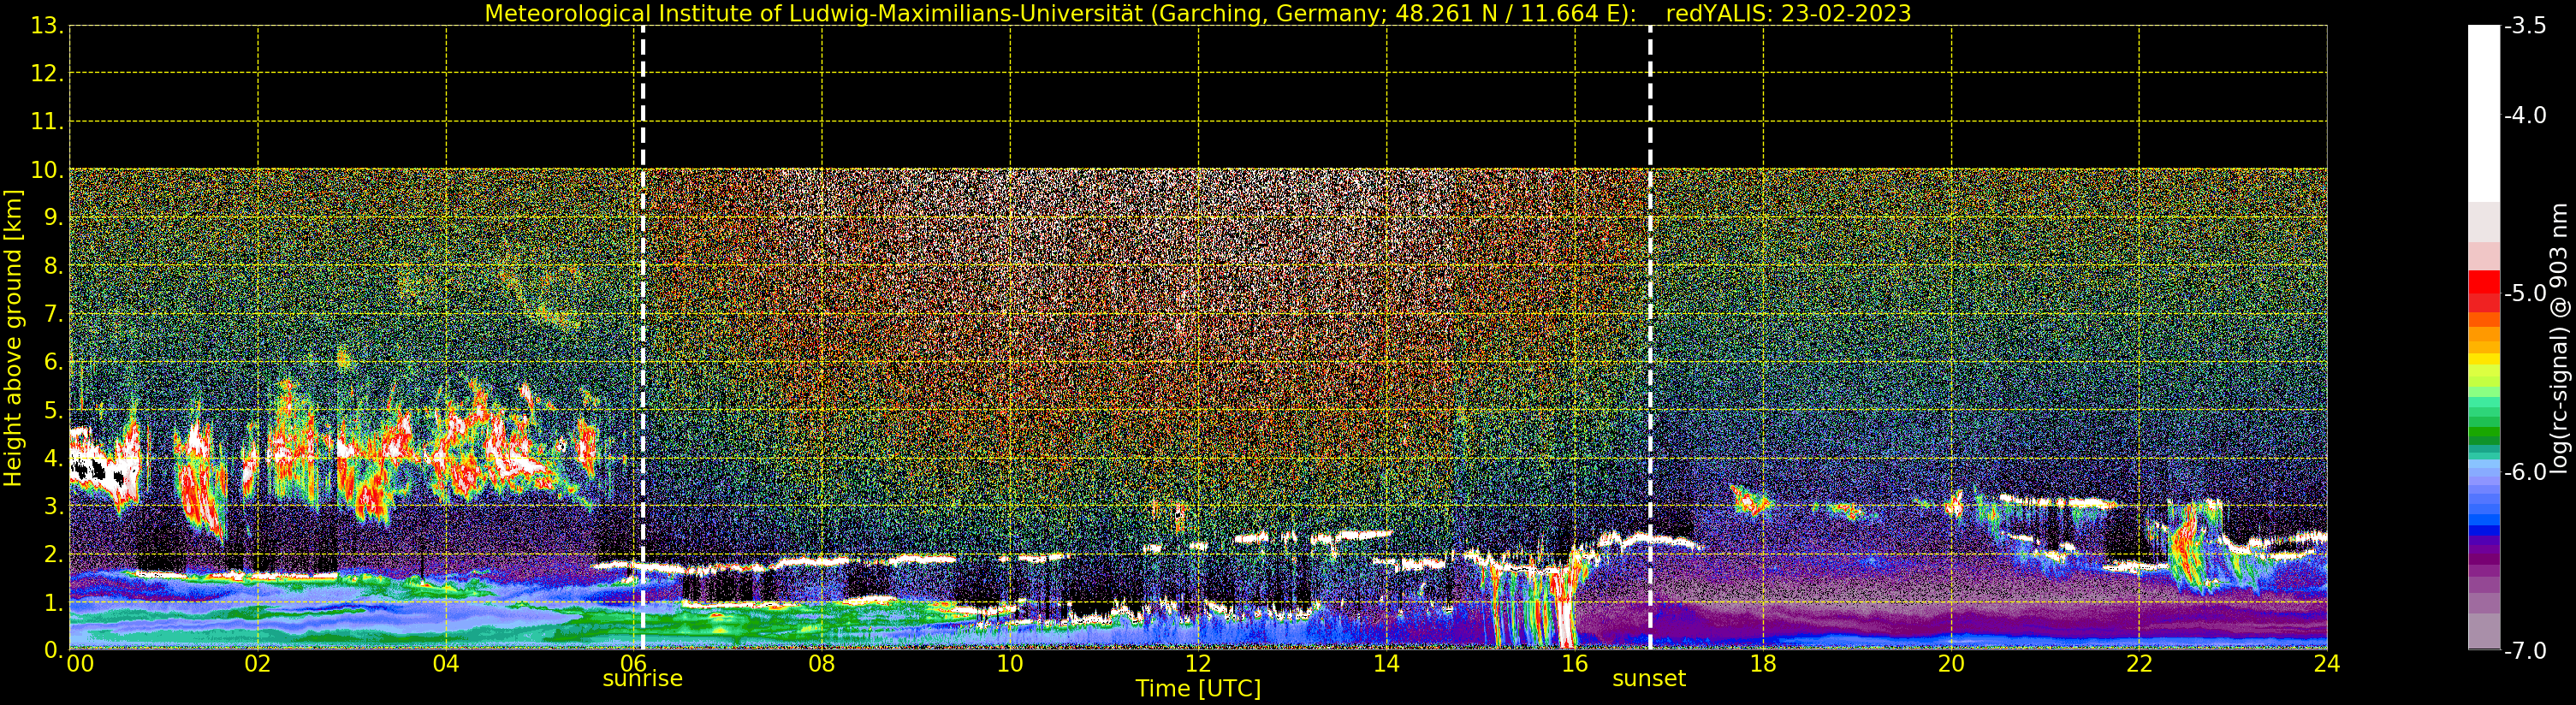
Task: Click the '13.' height axis tick label
Action: click(47, 26)
